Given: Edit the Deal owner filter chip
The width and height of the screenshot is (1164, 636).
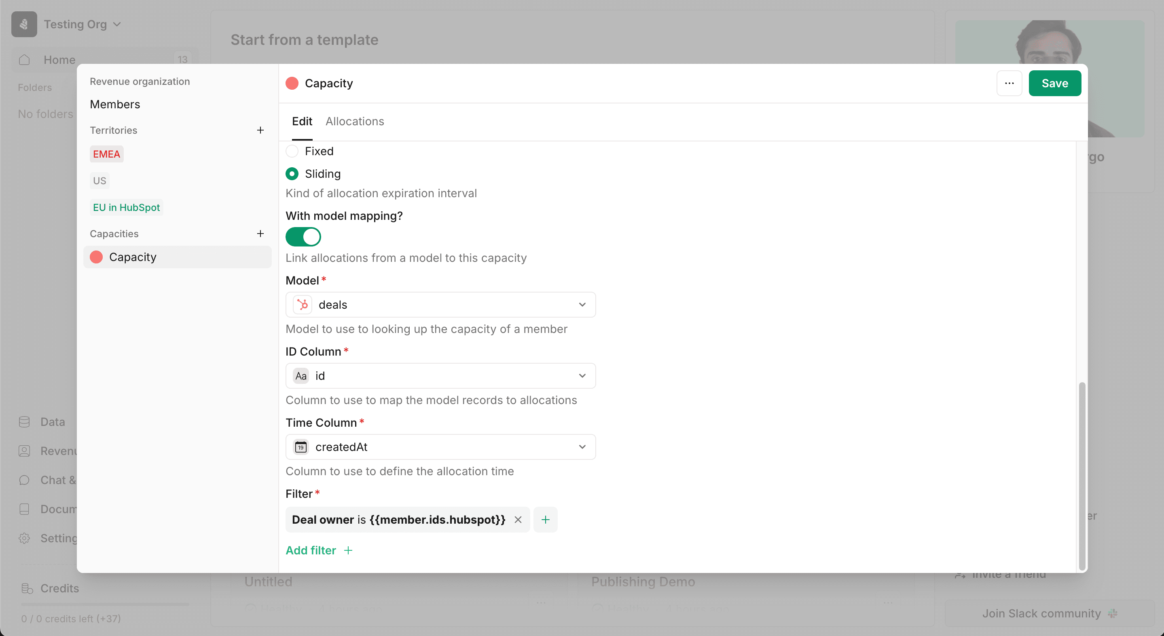Looking at the screenshot, I should [x=398, y=520].
